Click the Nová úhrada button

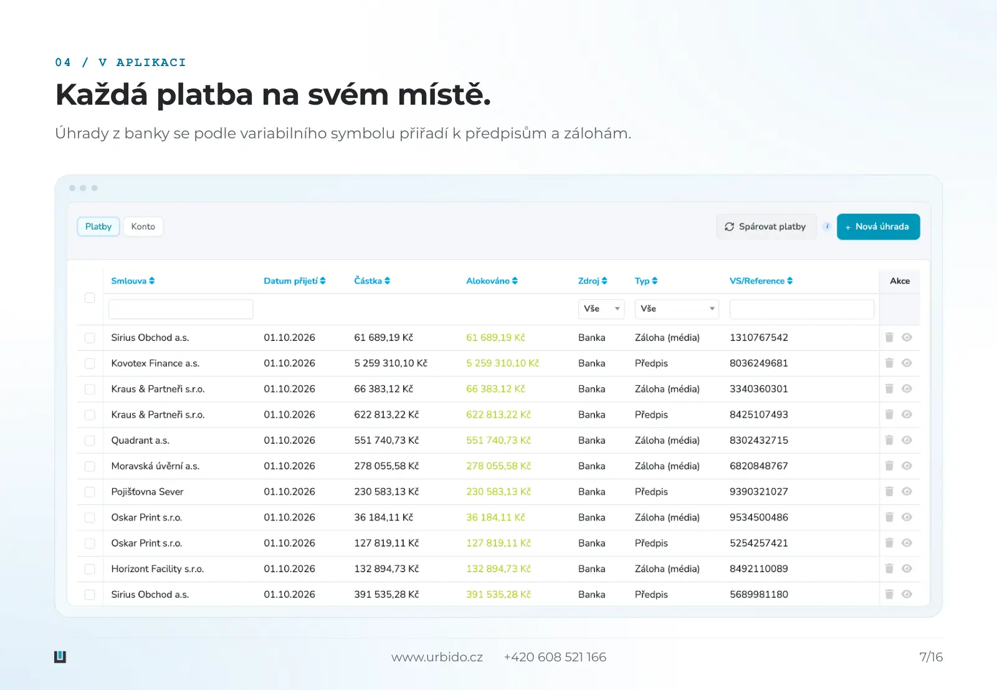(x=878, y=226)
